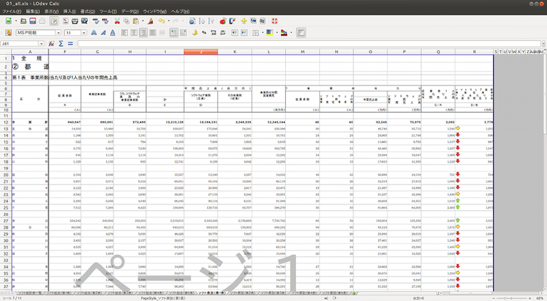
Task: Open the LibreOffice Help lifebuoy
Action: [275, 21]
